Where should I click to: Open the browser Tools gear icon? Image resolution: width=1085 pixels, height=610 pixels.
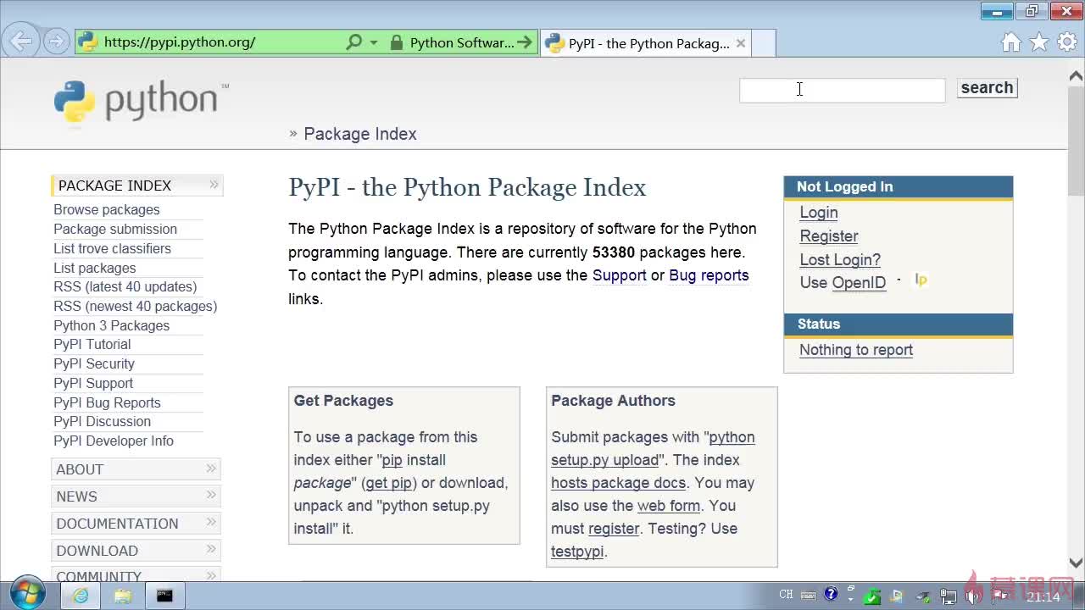point(1066,42)
